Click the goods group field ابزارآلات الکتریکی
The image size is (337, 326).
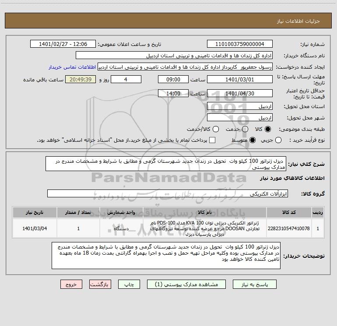point(168,193)
